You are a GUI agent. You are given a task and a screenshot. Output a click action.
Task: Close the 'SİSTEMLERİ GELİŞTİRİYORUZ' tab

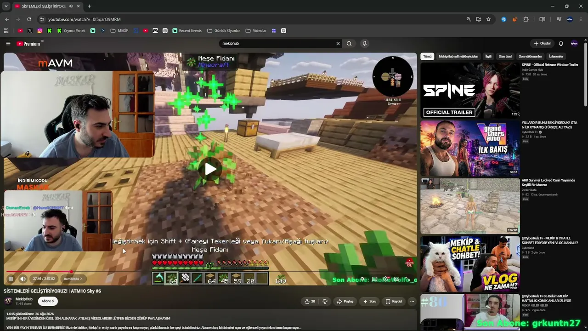(79, 6)
